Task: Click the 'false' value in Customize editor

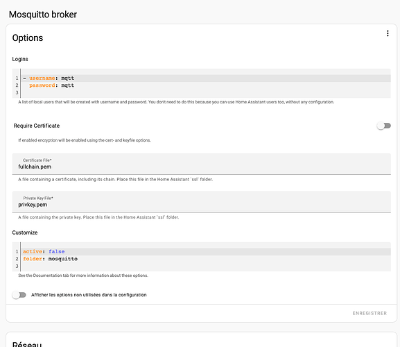Action: pyautogui.click(x=57, y=251)
